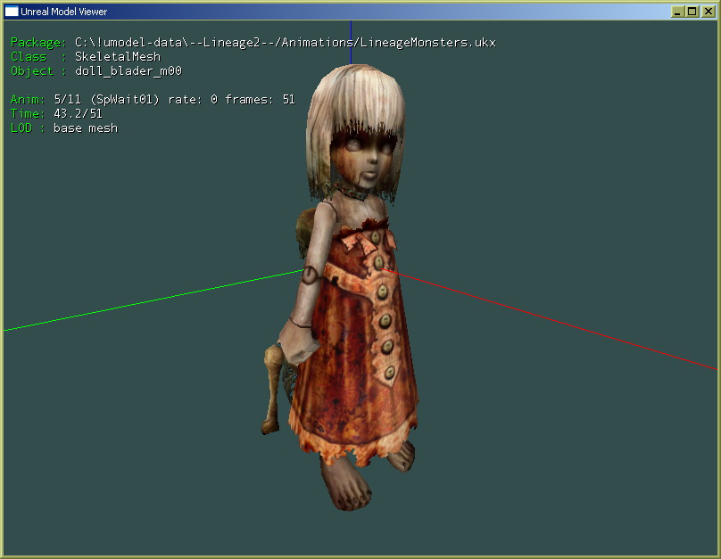Minimize the Unreal Model Viewer window
The image size is (721, 559).
(677, 12)
